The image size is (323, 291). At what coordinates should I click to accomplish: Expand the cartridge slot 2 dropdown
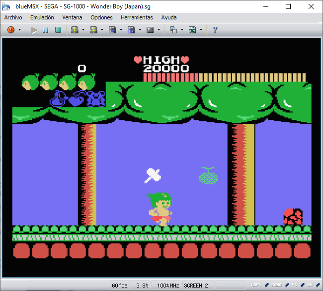coord(102,30)
